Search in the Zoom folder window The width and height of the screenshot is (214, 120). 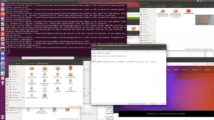pos(206,6)
